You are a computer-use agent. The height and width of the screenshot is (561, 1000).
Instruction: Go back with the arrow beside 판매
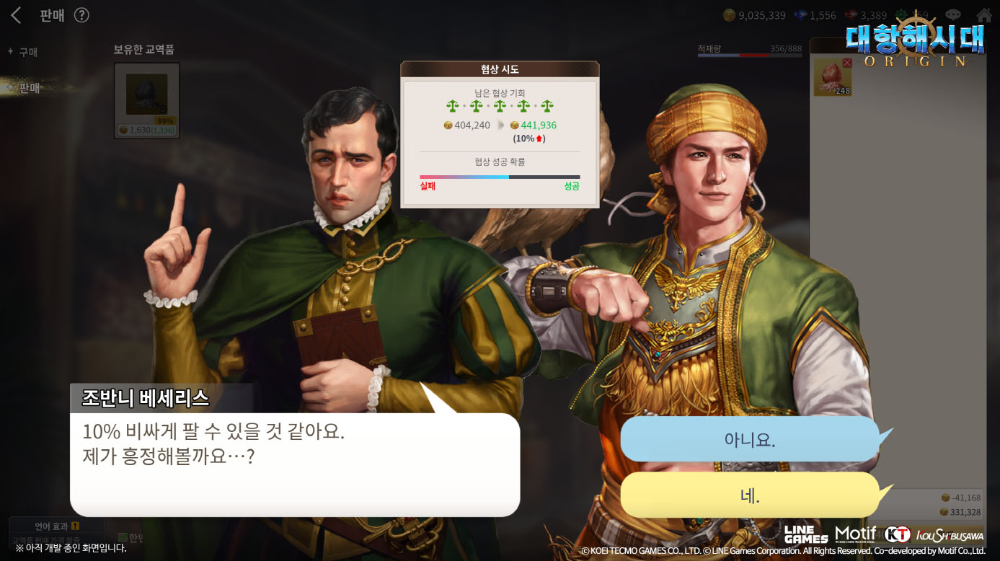click(x=16, y=15)
